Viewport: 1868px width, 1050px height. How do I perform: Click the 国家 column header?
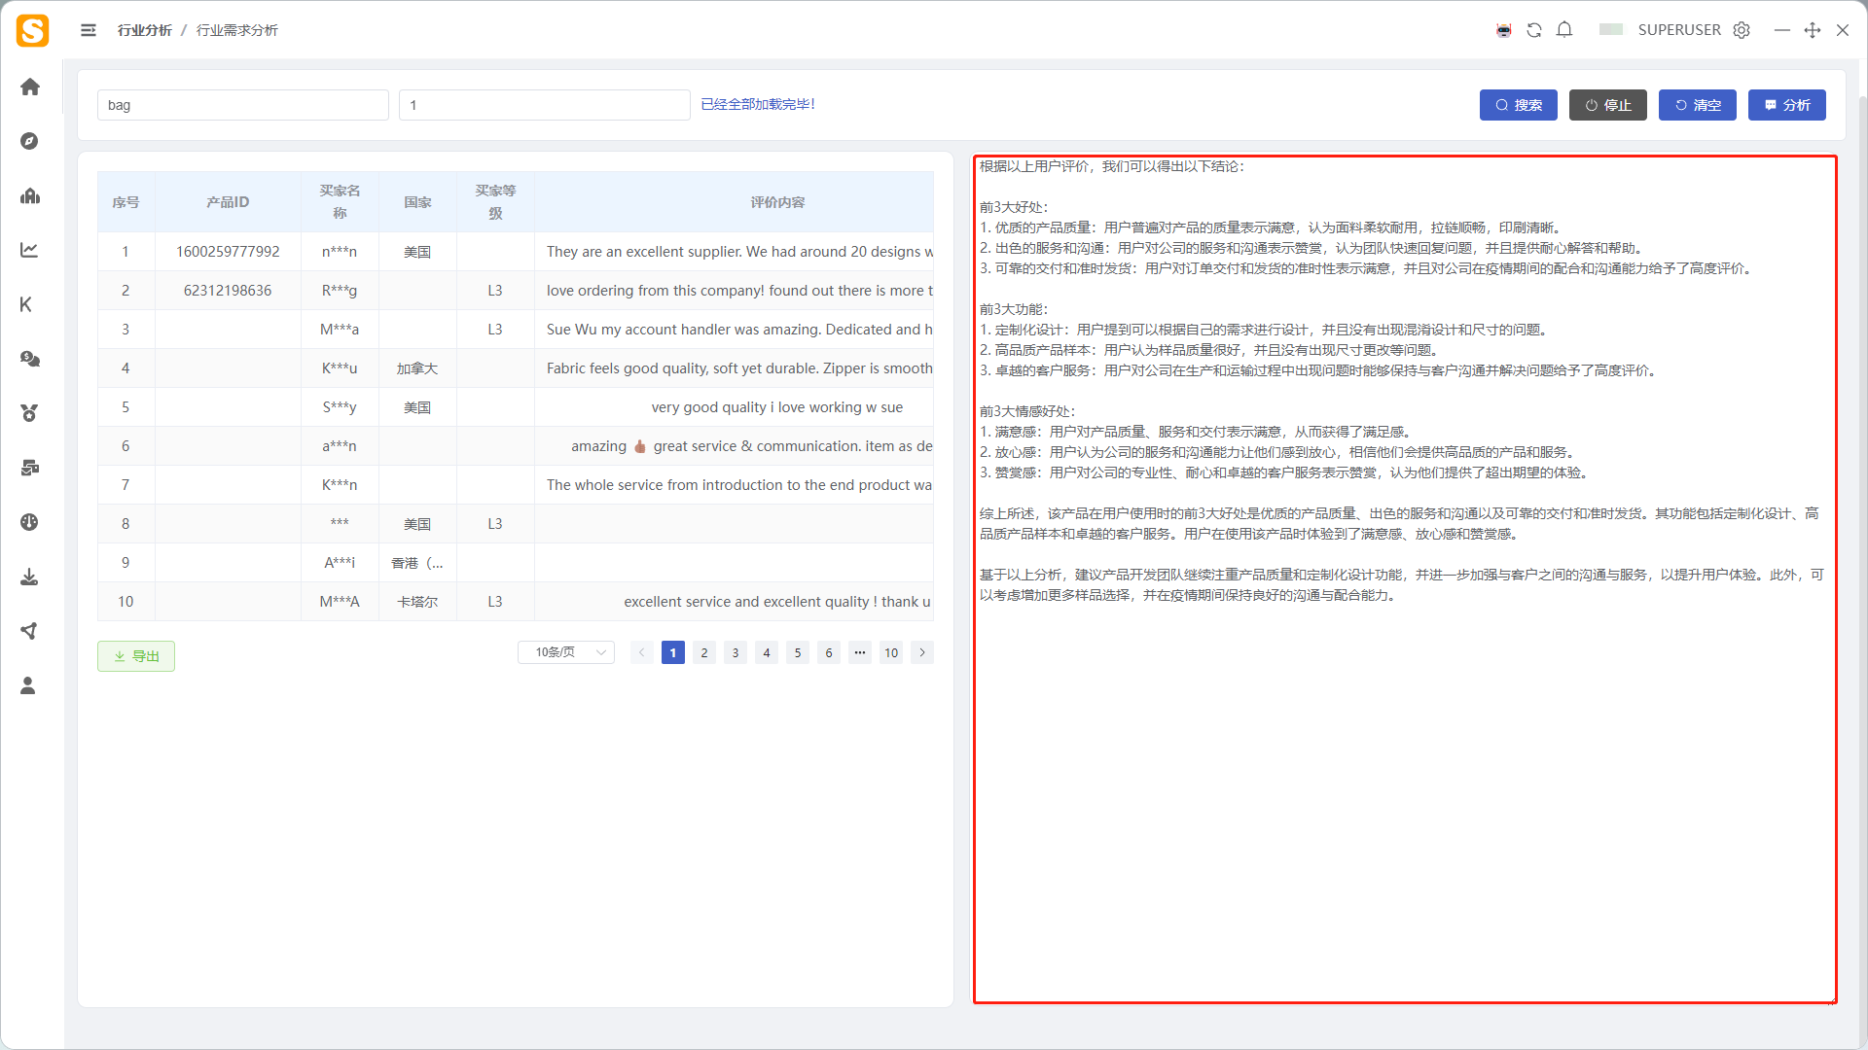pos(417,202)
